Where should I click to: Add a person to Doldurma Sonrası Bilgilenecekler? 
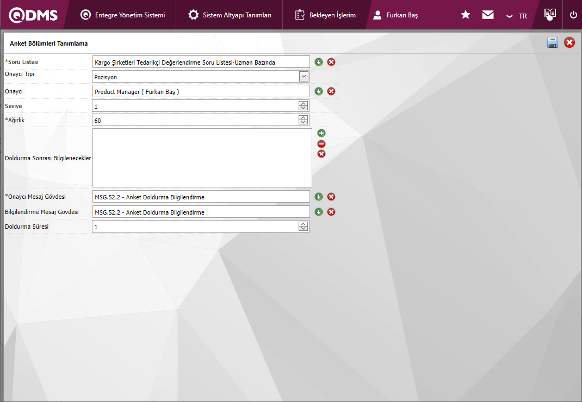321,133
